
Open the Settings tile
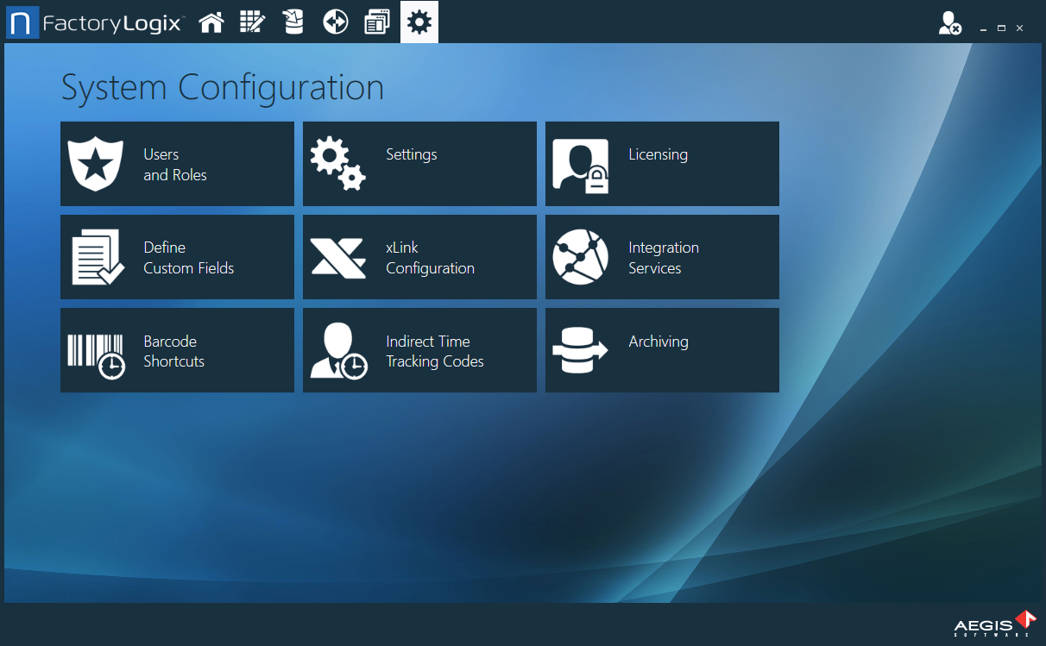(419, 164)
